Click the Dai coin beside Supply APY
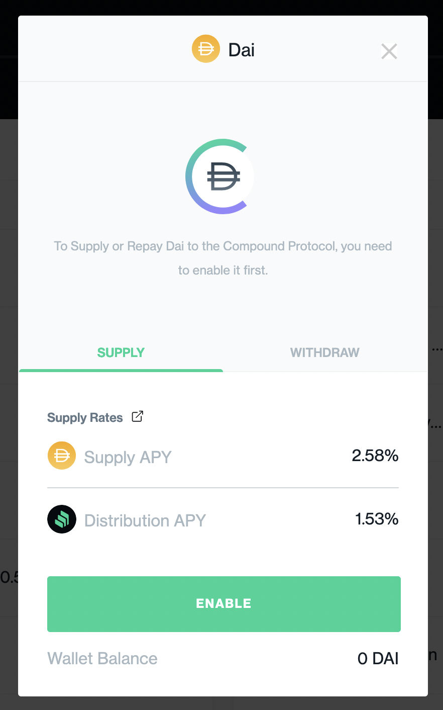The height and width of the screenshot is (710, 443). click(62, 456)
